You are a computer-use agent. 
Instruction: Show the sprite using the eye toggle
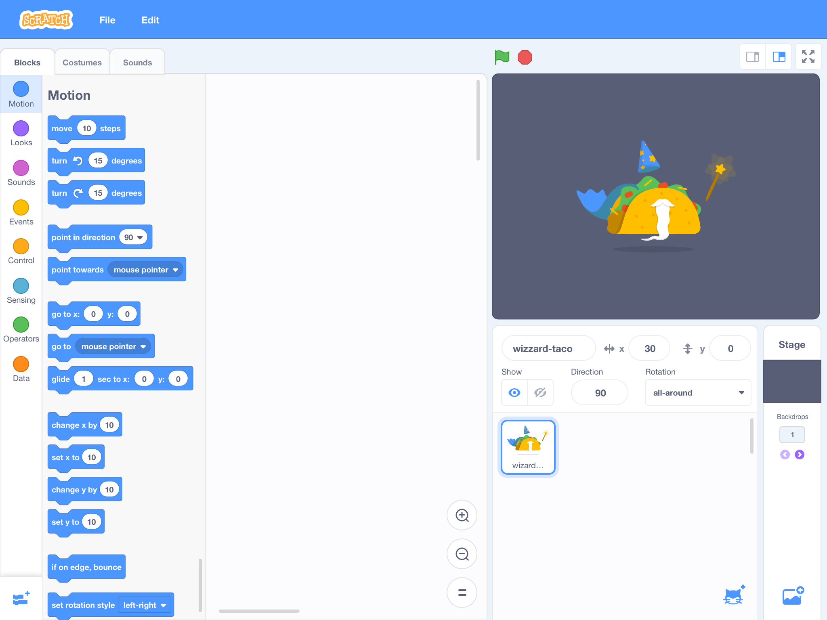pyautogui.click(x=514, y=392)
